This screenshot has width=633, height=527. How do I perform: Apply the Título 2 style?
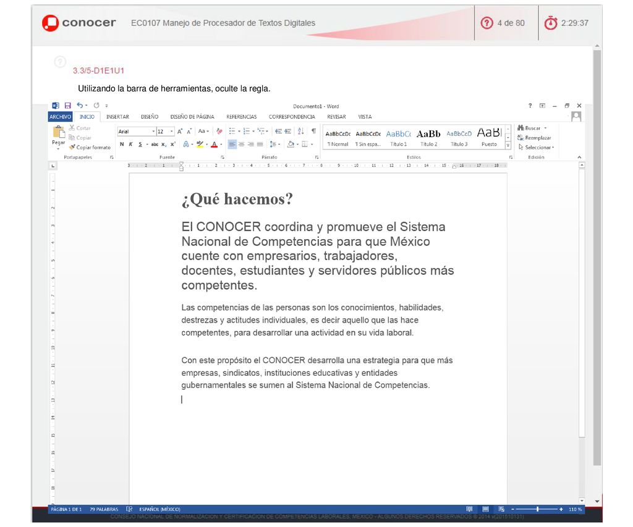(x=429, y=137)
